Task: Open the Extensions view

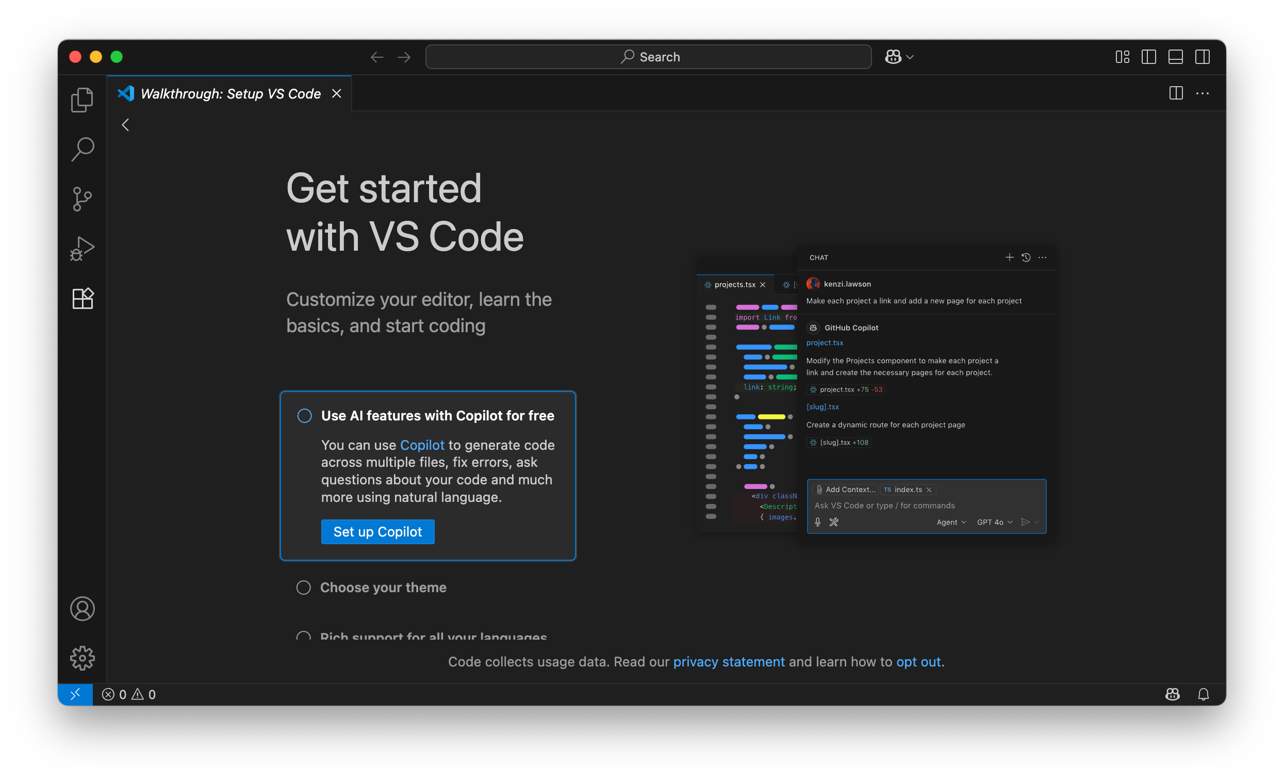Action: pyautogui.click(x=82, y=298)
